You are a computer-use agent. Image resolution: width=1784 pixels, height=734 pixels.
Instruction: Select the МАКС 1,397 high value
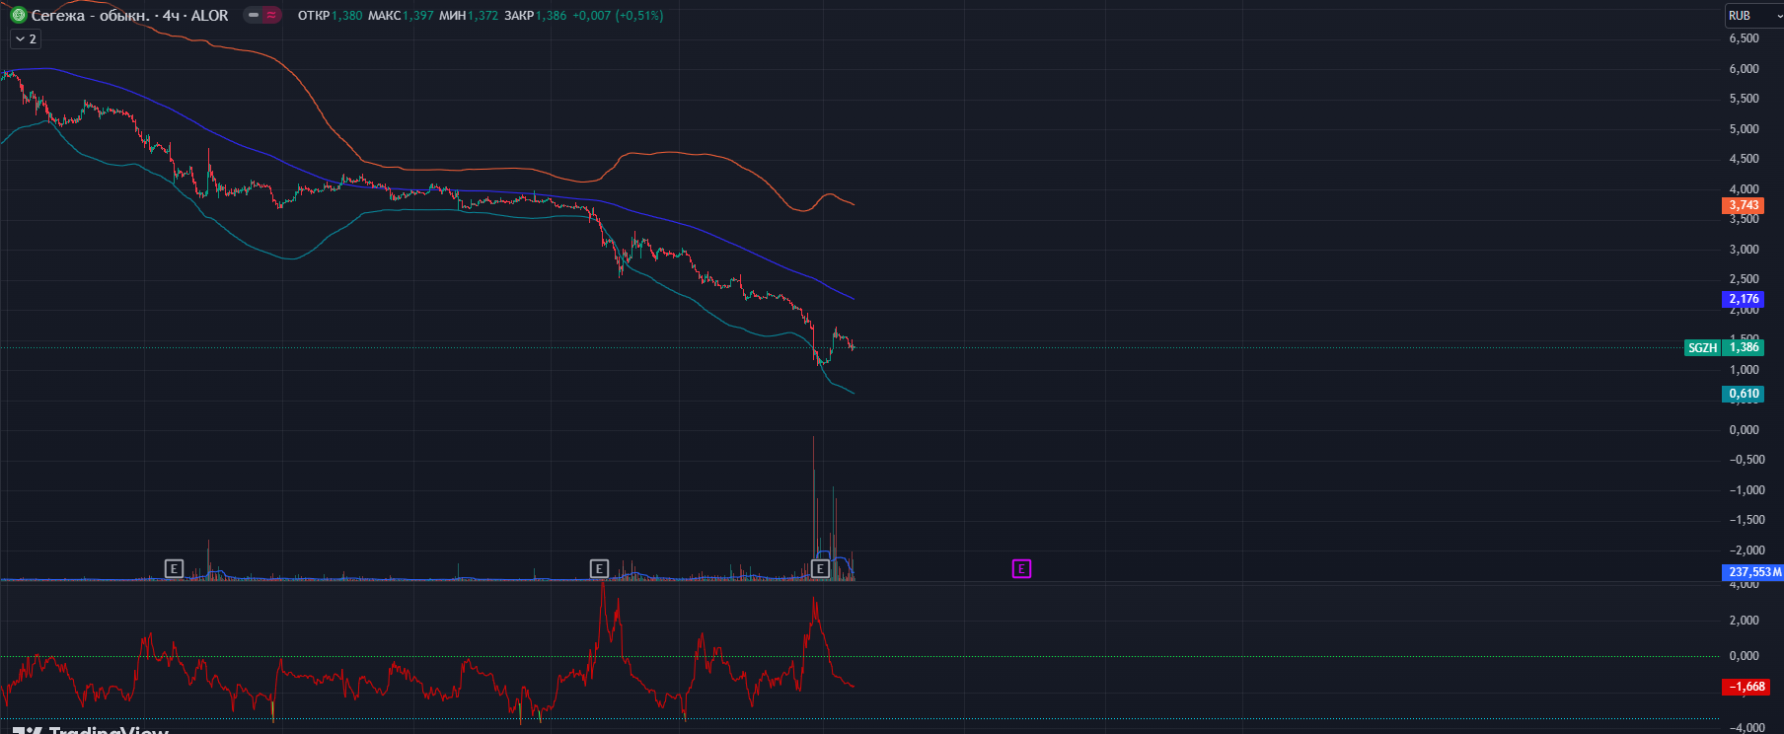[401, 15]
